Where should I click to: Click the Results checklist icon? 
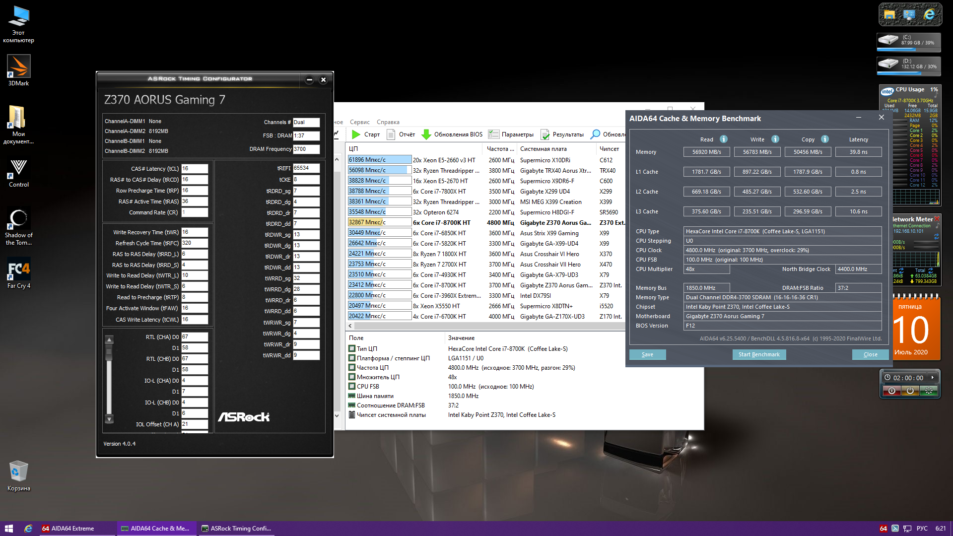point(545,134)
